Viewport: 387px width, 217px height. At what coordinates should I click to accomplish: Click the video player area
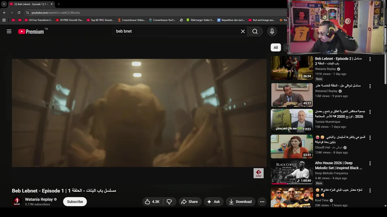tap(139, 113)
